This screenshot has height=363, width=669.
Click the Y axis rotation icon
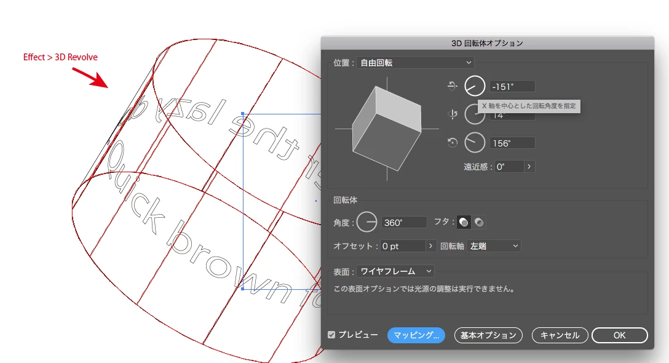tap(453, 114)
